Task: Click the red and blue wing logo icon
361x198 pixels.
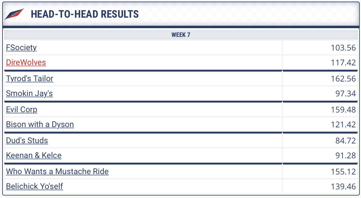Action: (x=14, y=14)
